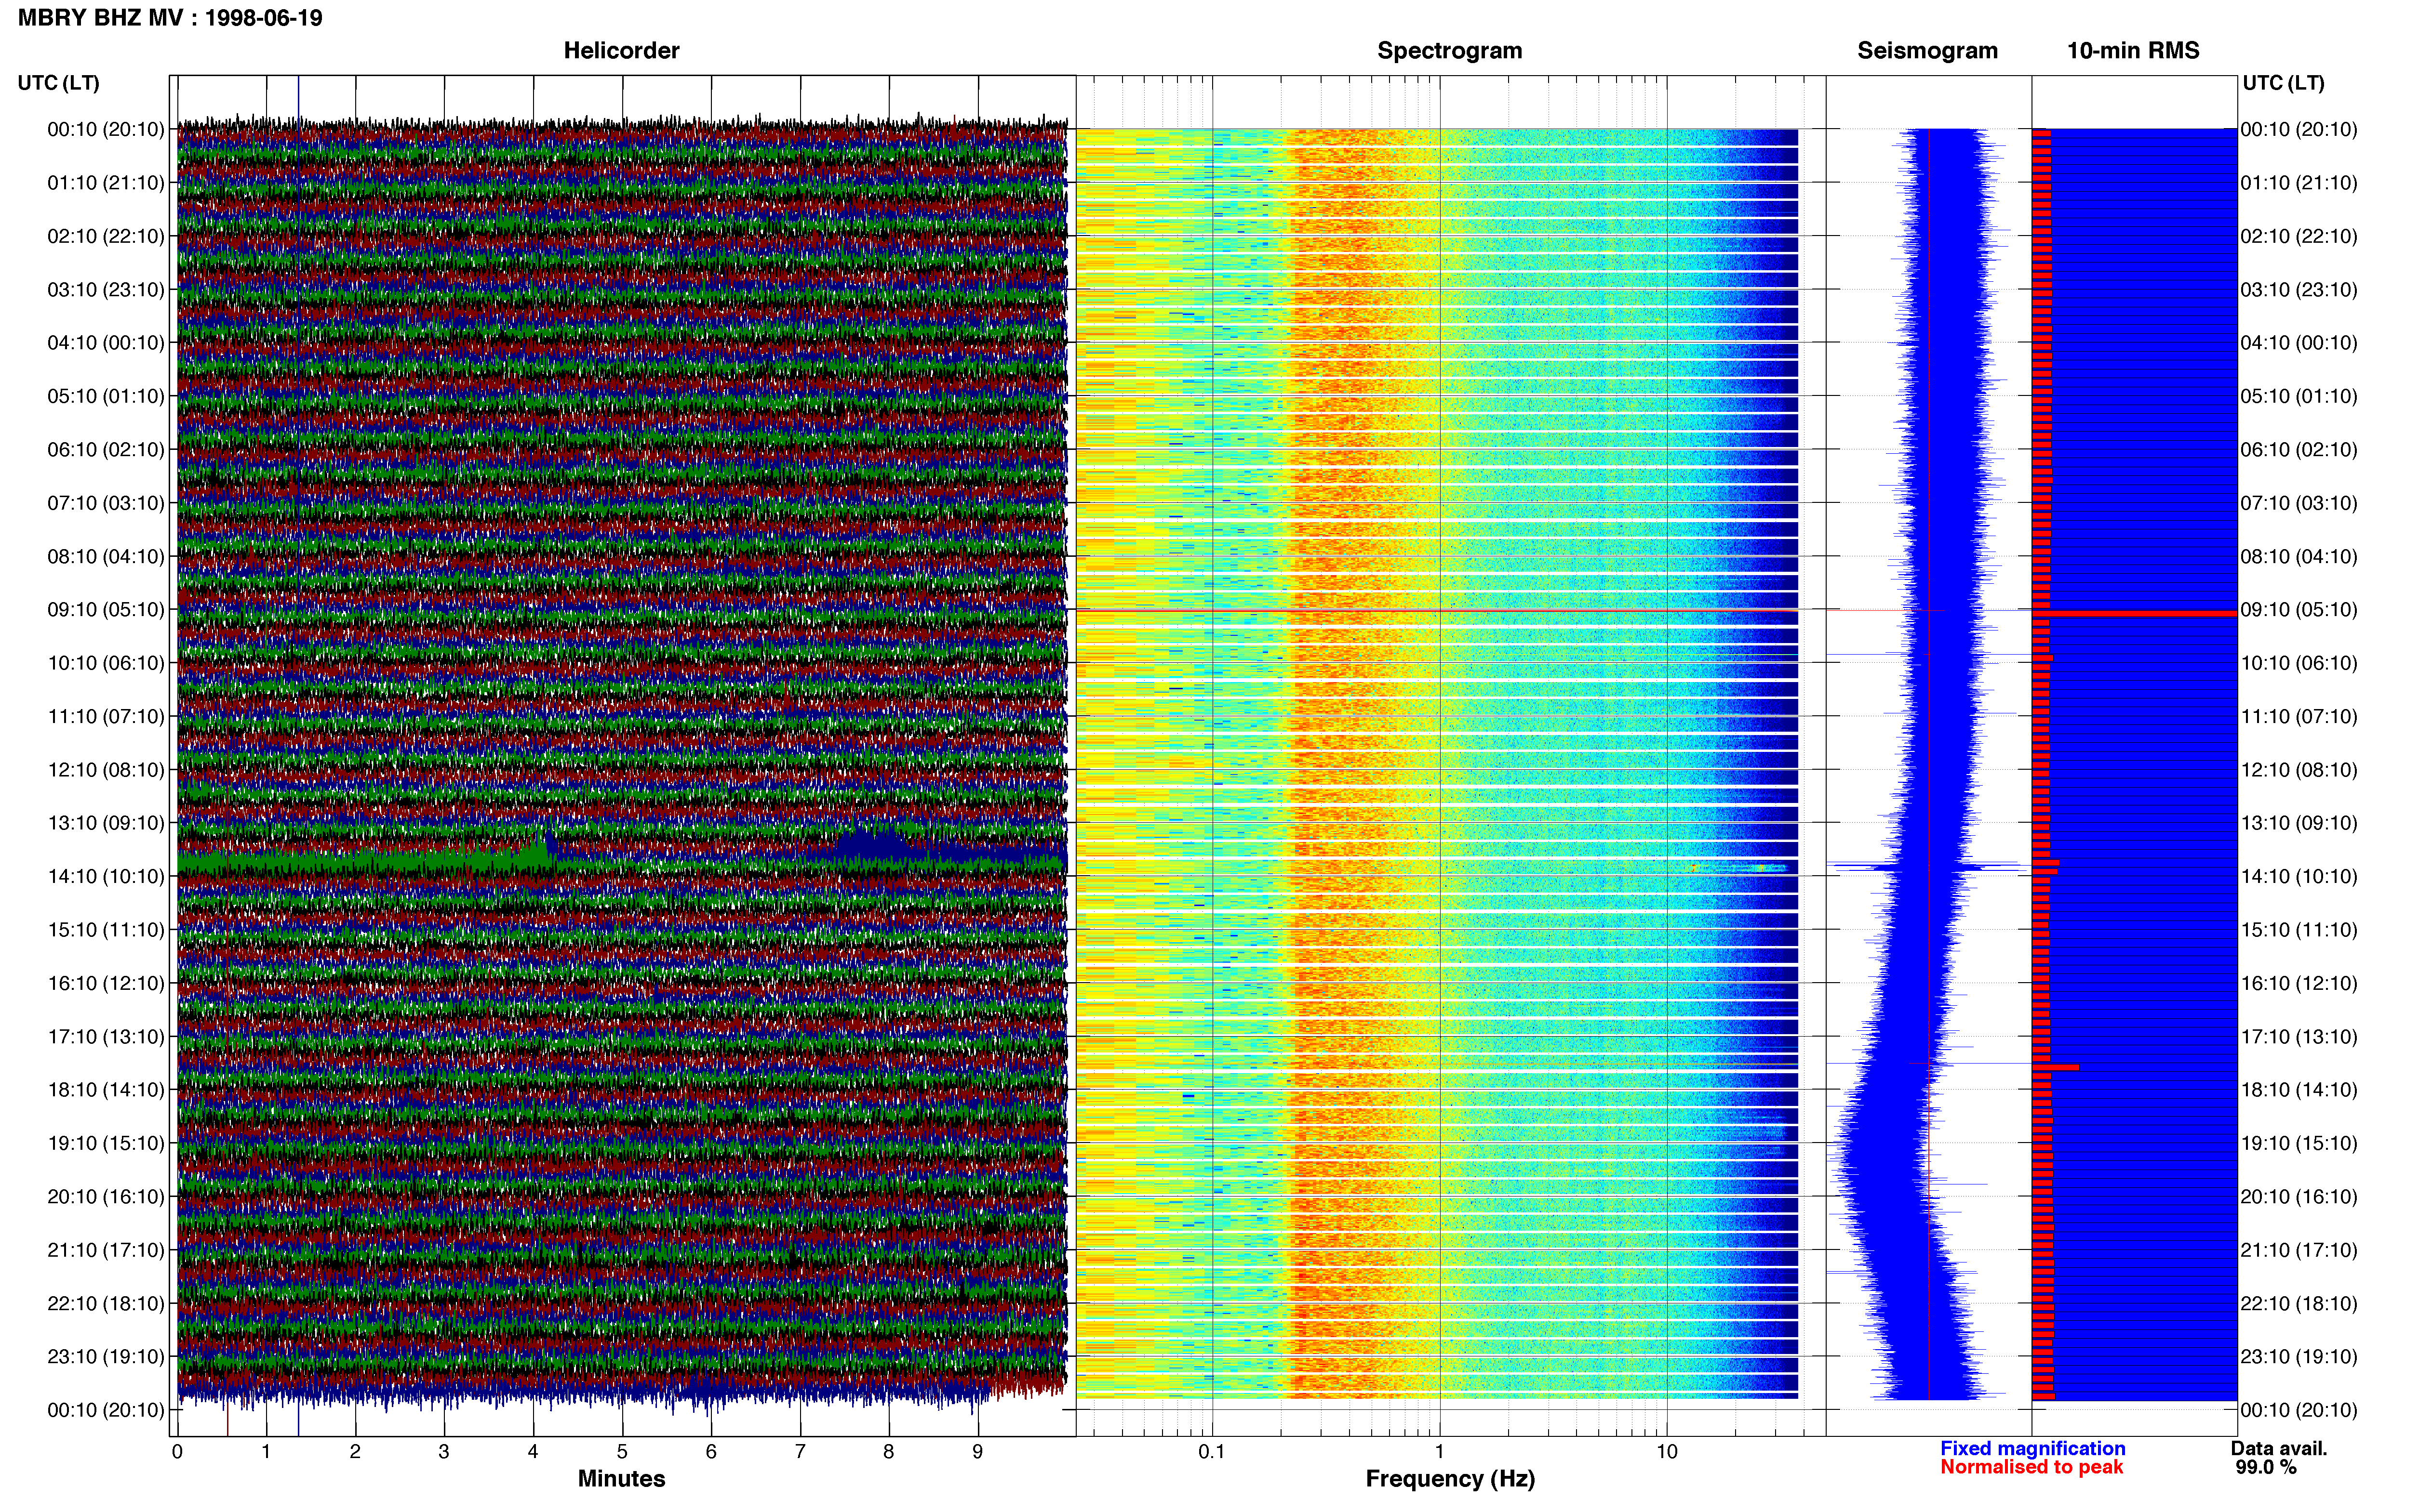The width and height of the screenshot is (2419, 1512).
Task: Click the '0.1' frequency tick label
Action: [x=1212, y=1451]
